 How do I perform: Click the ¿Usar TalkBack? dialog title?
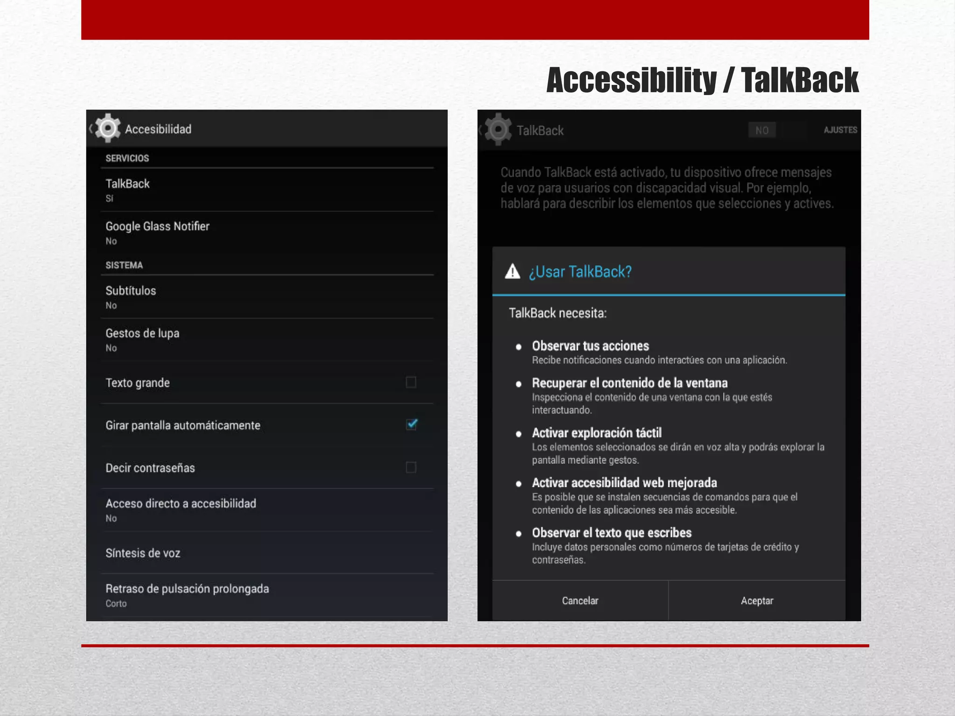tap(580, 271)
